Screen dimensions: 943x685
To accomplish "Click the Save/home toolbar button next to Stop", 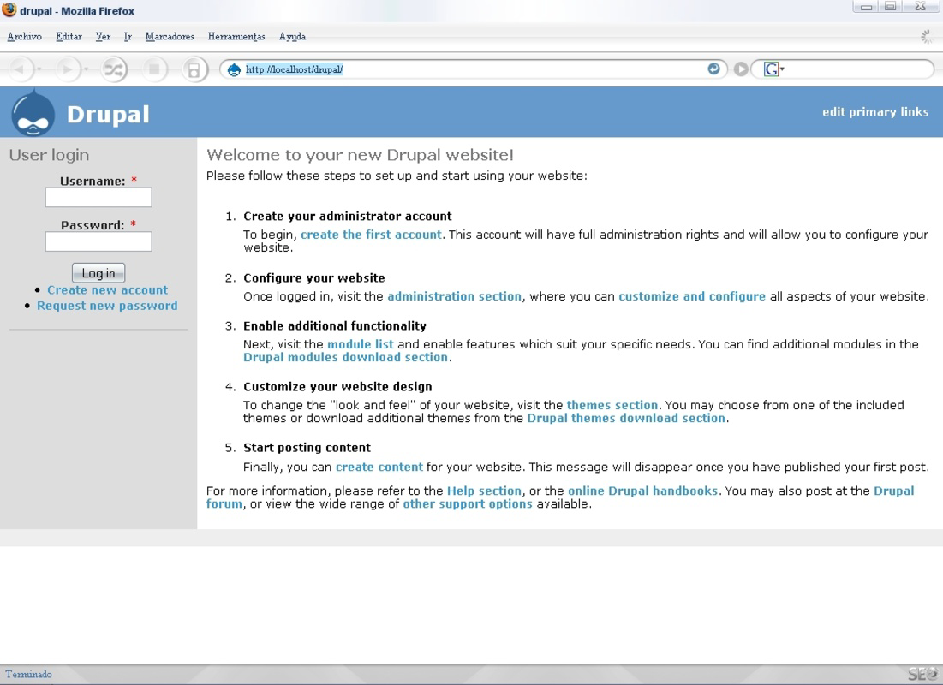I will tap(194, 69).
